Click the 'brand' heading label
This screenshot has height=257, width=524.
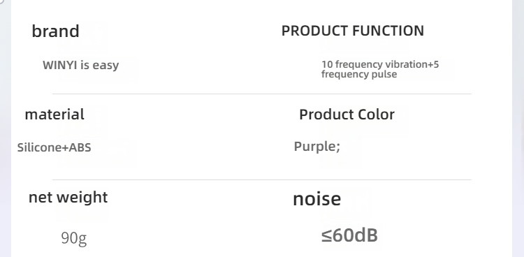tap(55, 31)
